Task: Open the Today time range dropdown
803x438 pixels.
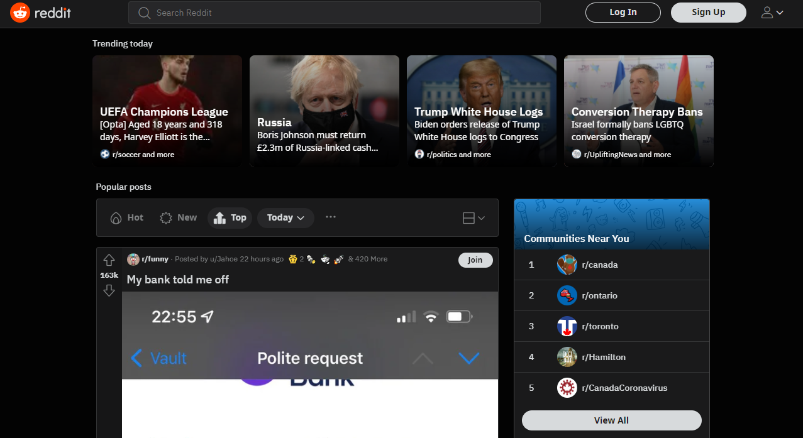Action: pos(286,217)
